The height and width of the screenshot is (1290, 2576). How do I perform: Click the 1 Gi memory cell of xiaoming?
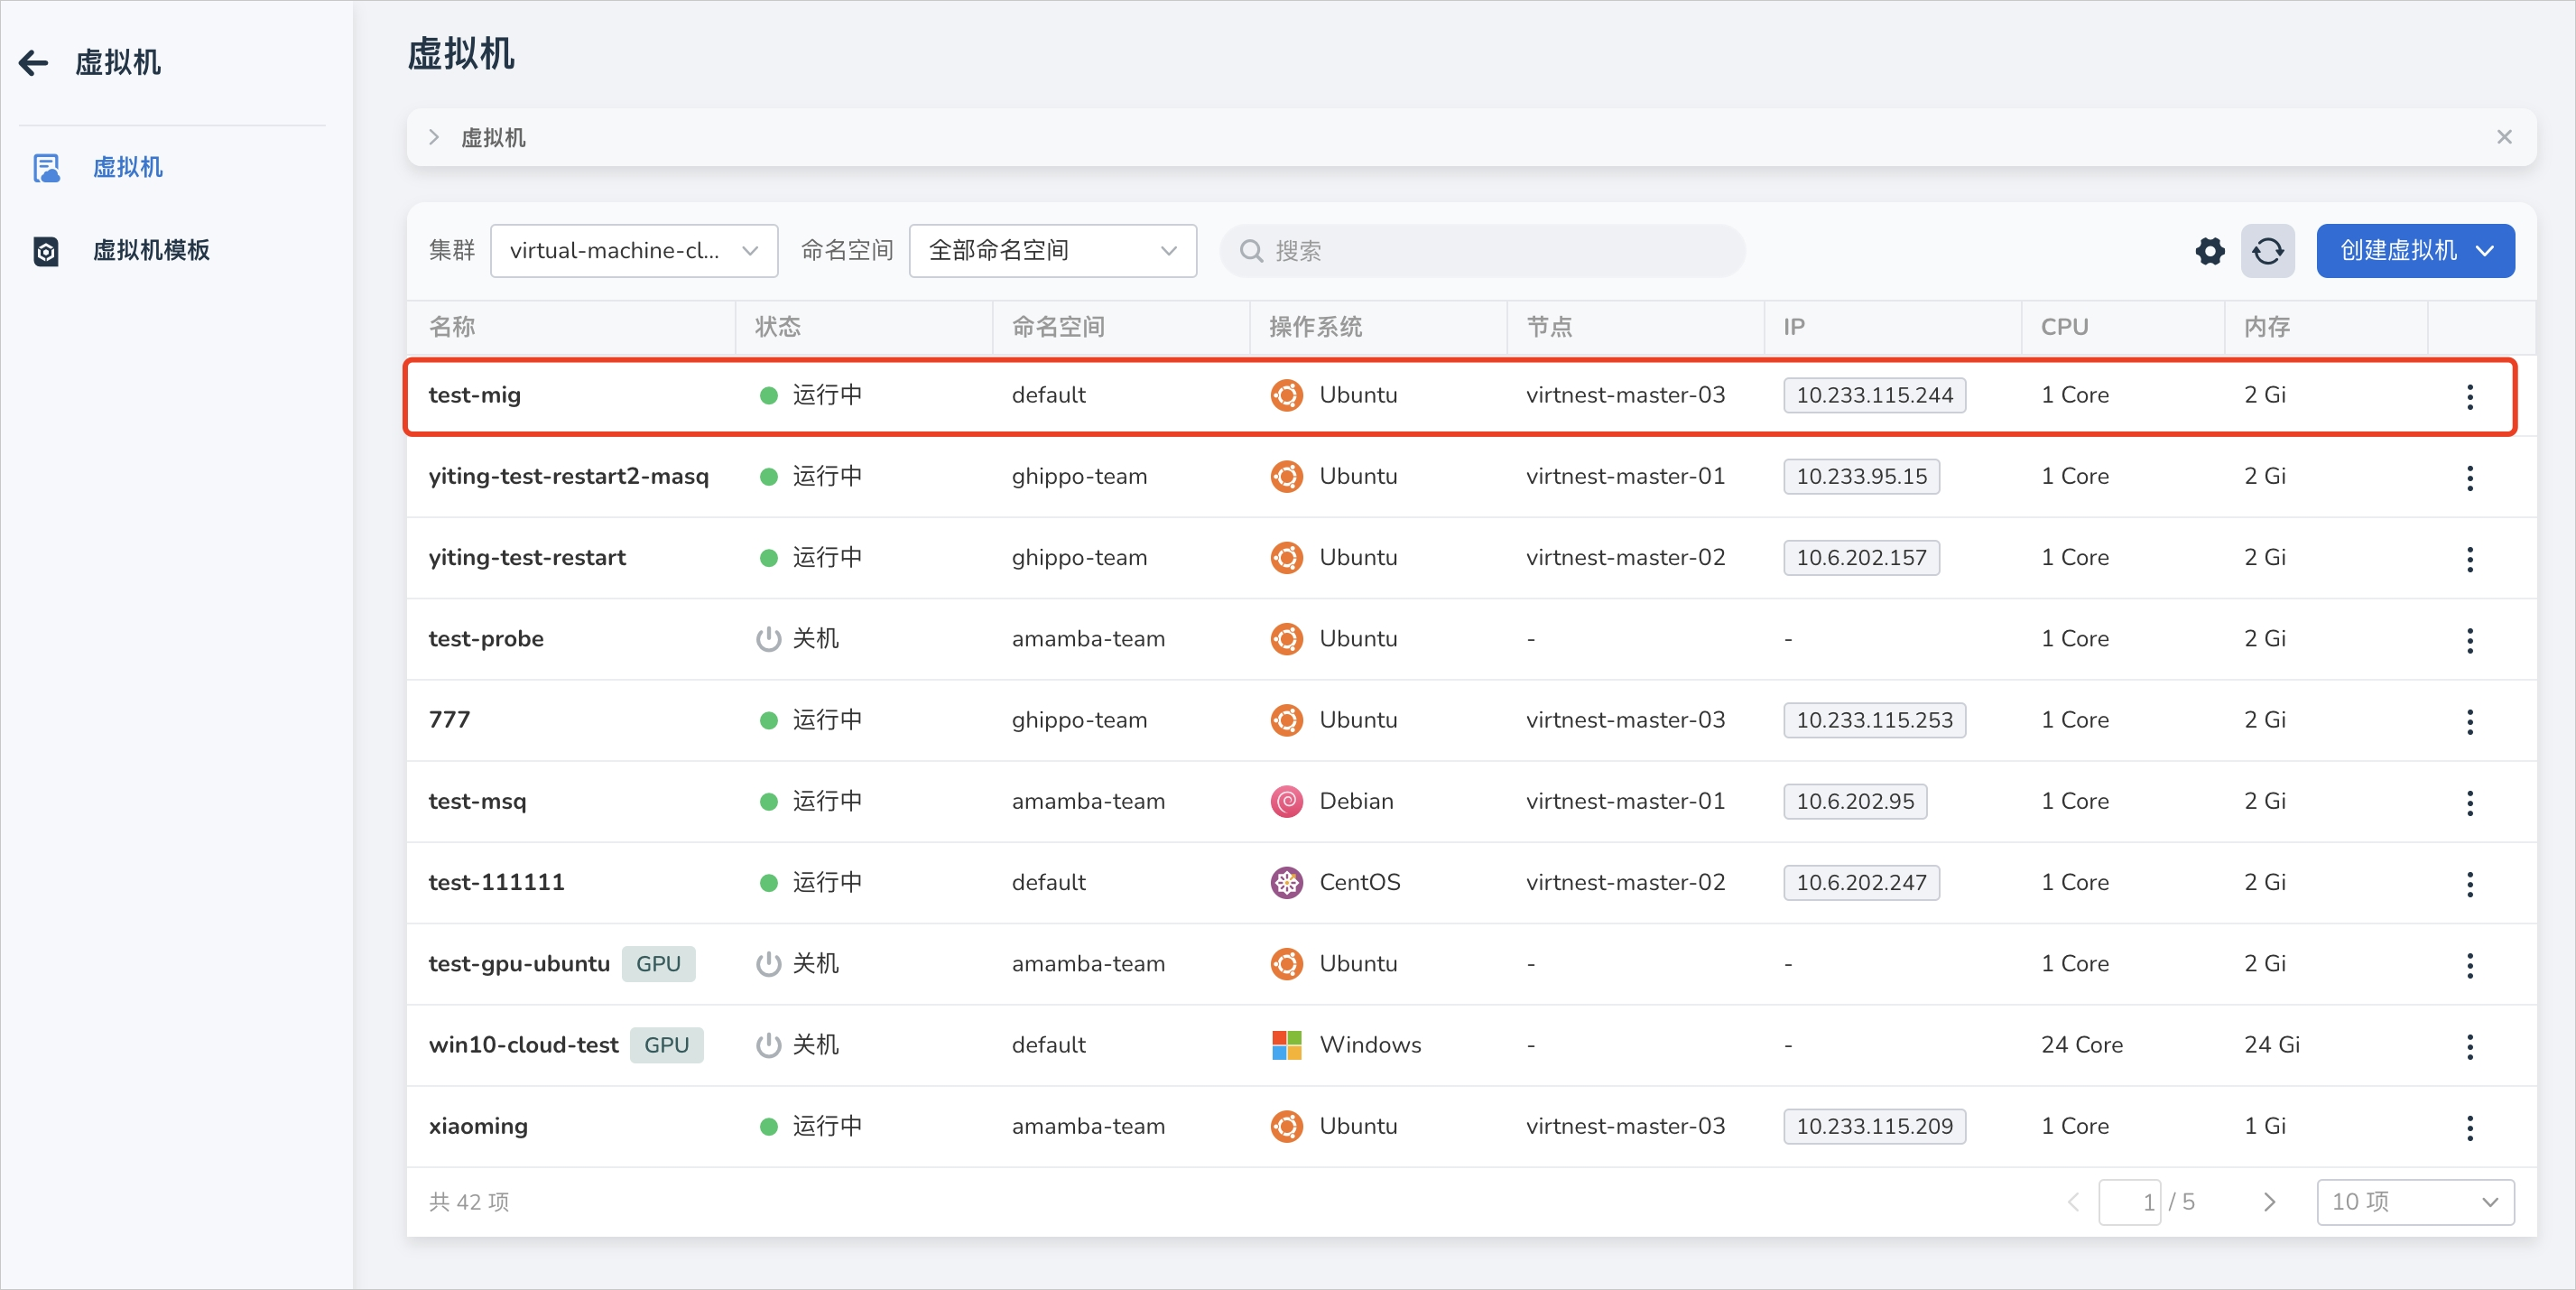point(2264,1126)
